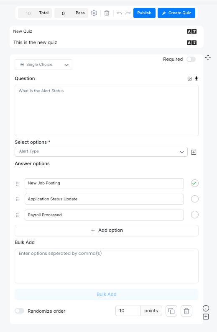This screenshot has width=217, height=332.
Task: Open translation icon for New Quiz title
Action: (192, 31)
